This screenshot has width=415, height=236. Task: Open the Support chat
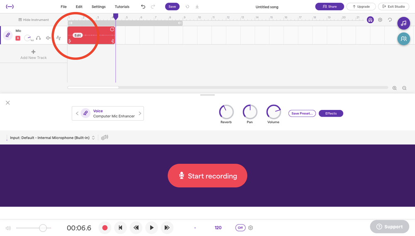click(390, 227)
